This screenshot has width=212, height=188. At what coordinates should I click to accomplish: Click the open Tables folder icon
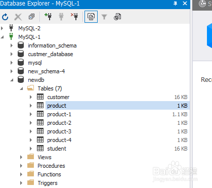click(x=30, y=88)
